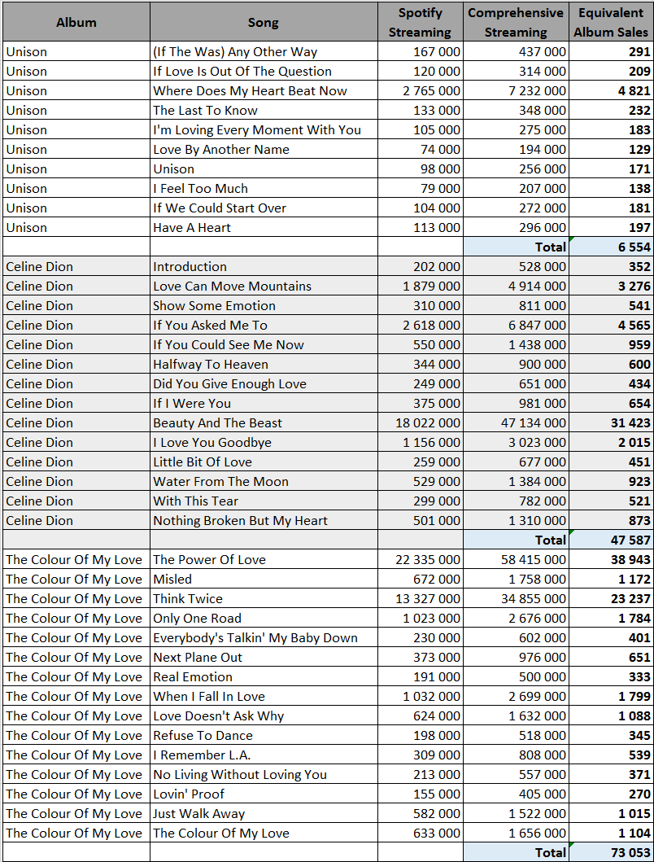This screenshot has width=654, height=862.
Task: Select the 'Have A Heart' cell
Action: [264, 228]
